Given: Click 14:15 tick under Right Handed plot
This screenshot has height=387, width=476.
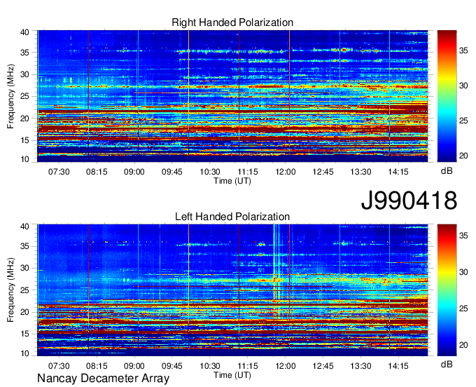Looking at the screenshot, I should tap(398, 172).
